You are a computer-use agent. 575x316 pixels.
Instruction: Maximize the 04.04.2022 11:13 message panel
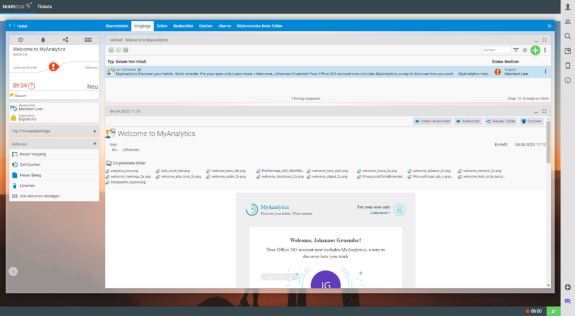point(544,111)
